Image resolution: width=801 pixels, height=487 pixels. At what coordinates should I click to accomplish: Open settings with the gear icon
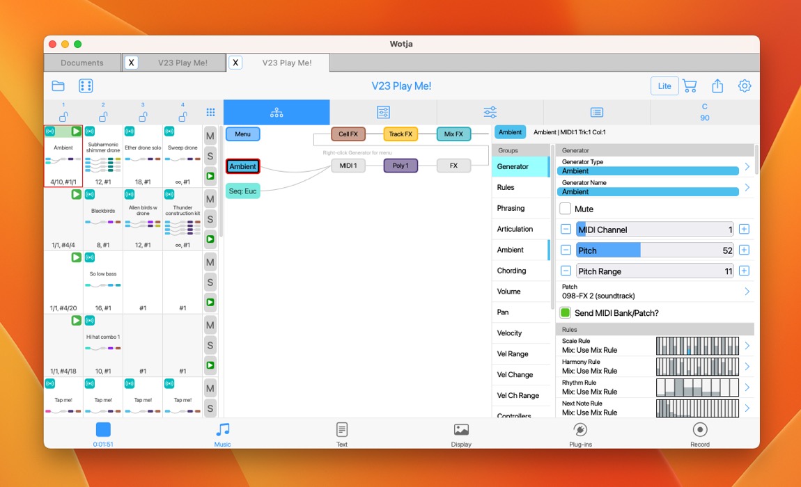pos(745,86)
